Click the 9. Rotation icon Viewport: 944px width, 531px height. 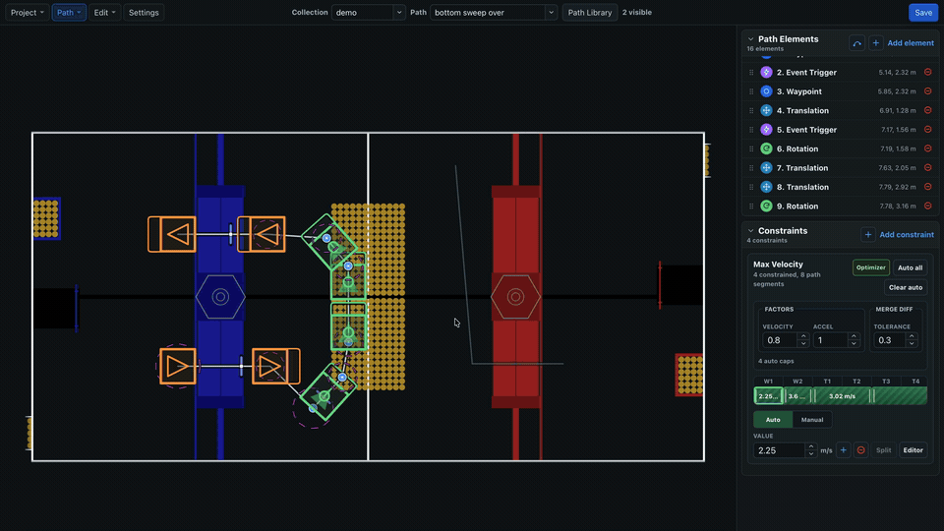766,206
